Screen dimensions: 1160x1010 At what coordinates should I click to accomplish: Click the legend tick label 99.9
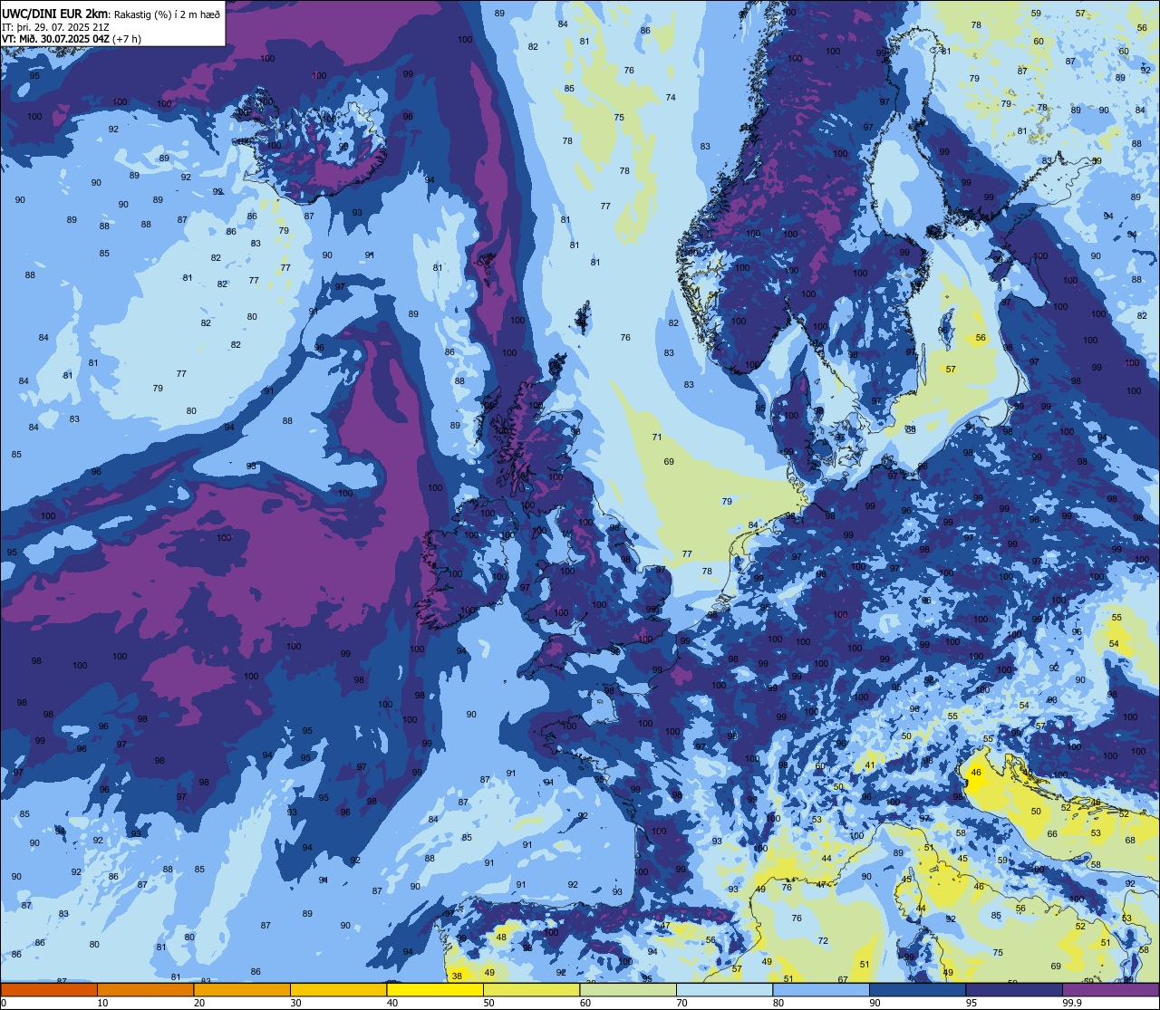pos(1071,1003)
